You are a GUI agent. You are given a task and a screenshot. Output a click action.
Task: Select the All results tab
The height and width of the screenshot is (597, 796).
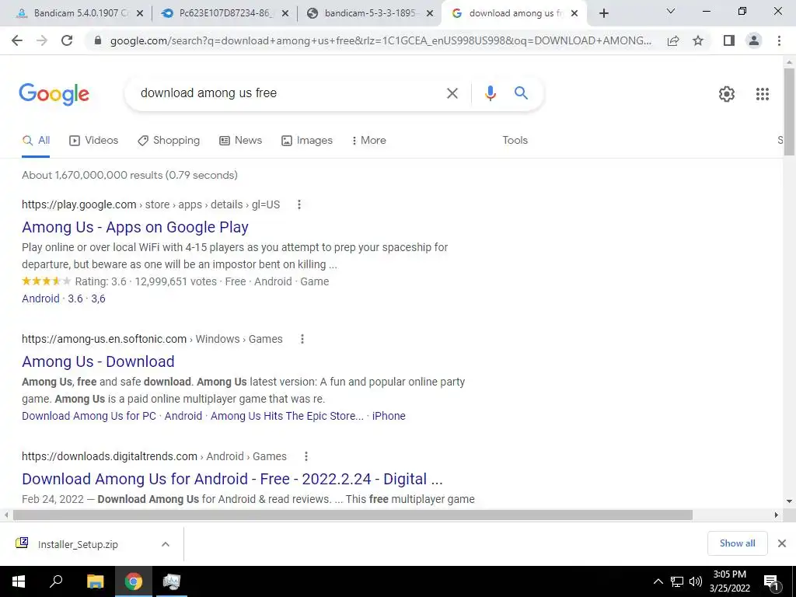click(x=36, y=141)
